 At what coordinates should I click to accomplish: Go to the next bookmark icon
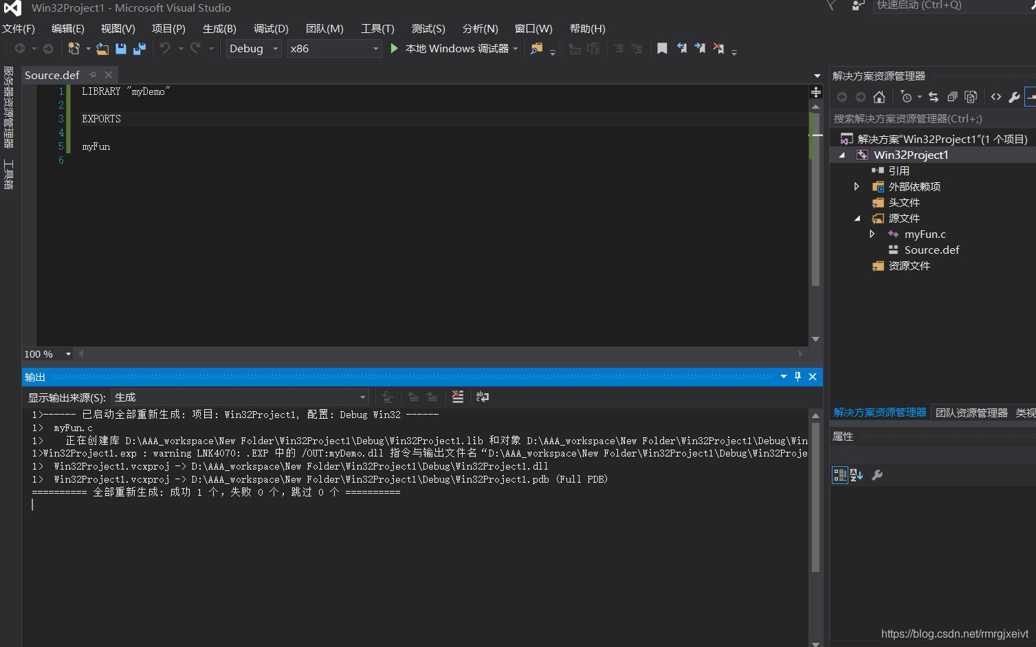click(x=700, y=48)
